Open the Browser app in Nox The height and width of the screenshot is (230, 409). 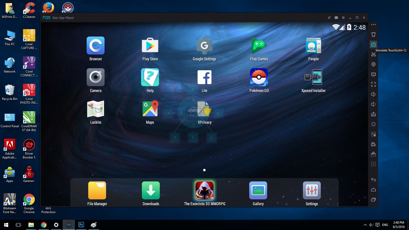(x=96, y=45)
